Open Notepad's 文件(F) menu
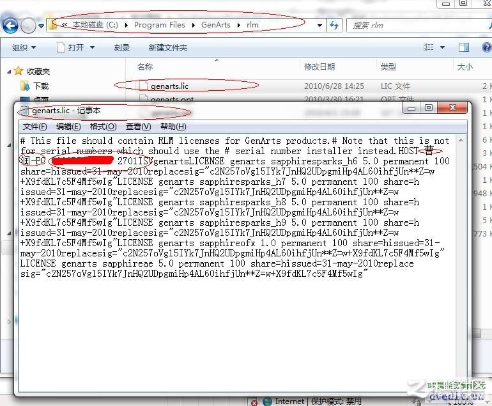 [x=35, y=127]
